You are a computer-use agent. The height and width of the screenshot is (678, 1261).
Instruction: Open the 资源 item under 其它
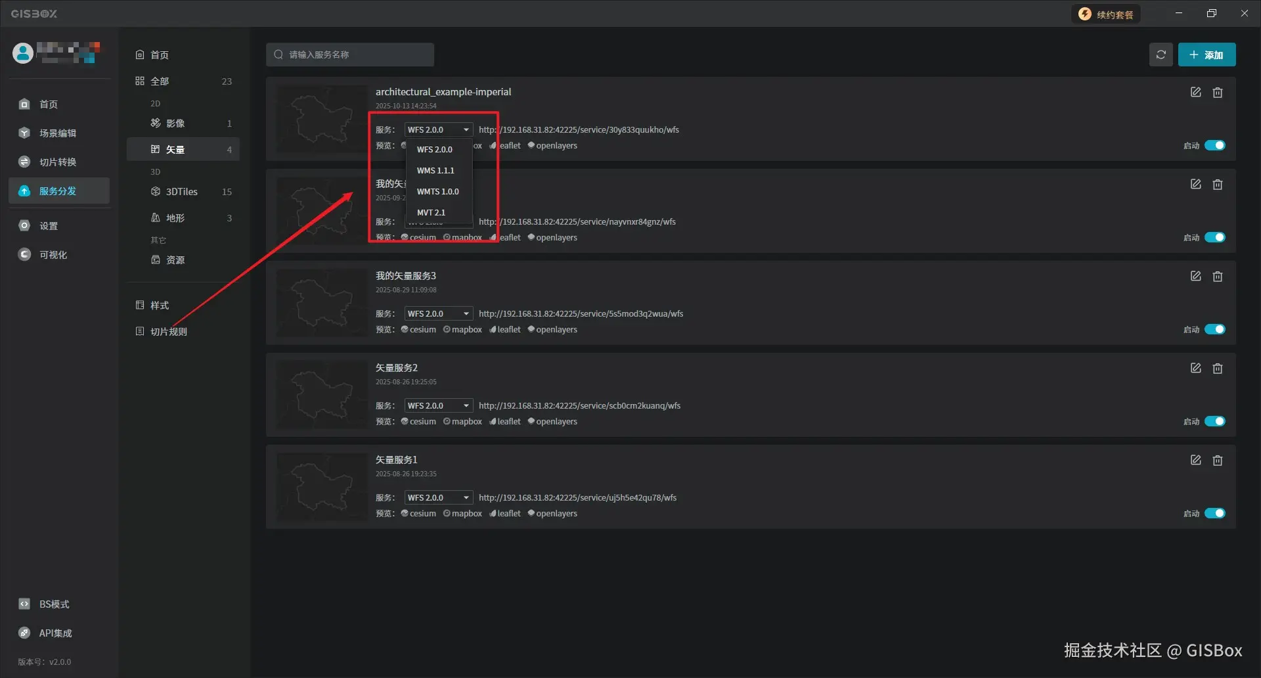(x=175, y=260)
